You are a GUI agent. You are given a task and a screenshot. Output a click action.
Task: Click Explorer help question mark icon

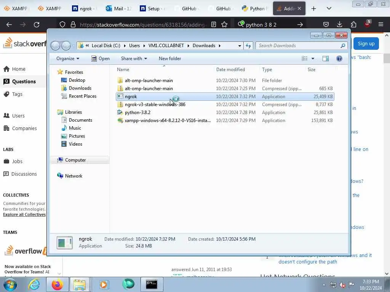(x=339, y=59)
